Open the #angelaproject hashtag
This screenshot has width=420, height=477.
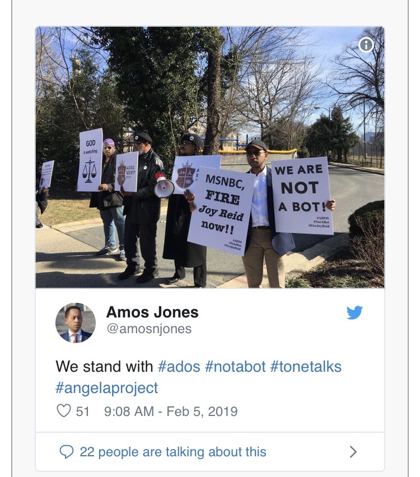pos(107,388)
